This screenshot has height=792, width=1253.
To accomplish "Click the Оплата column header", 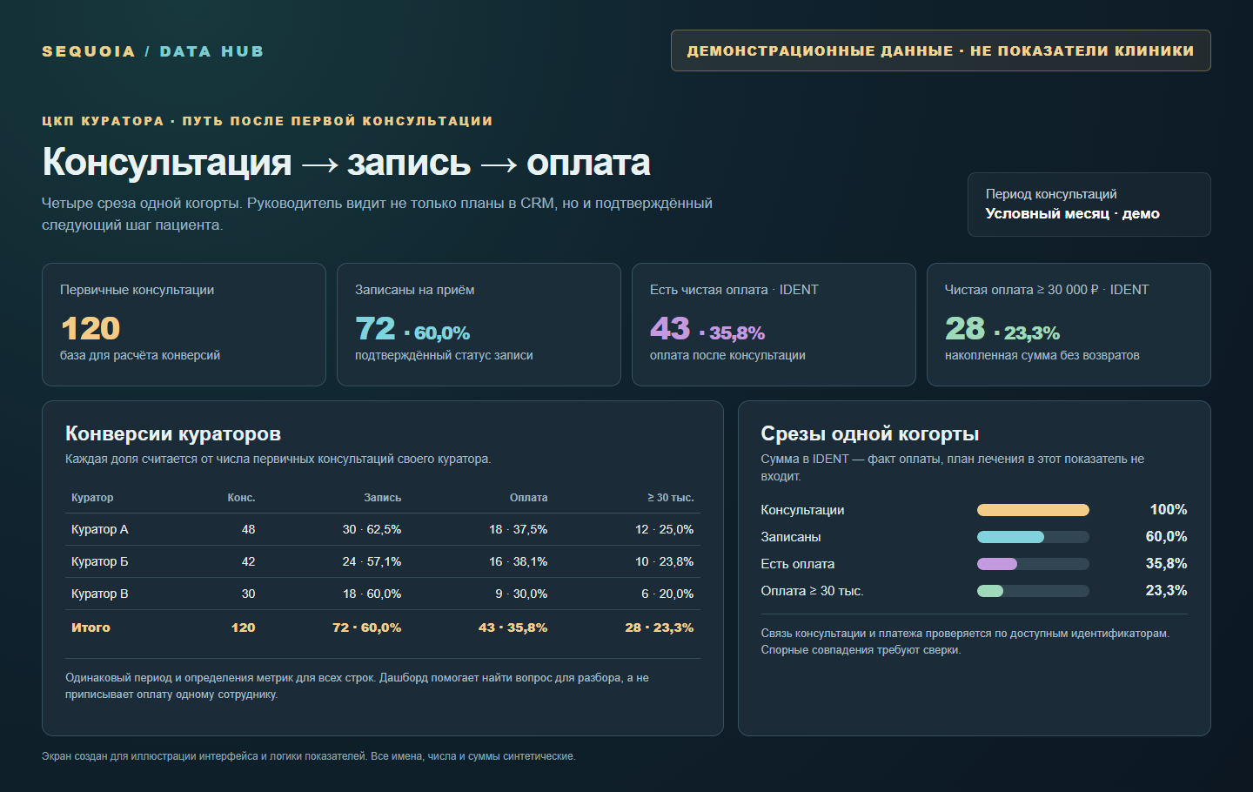I will (x=528, y=498).
